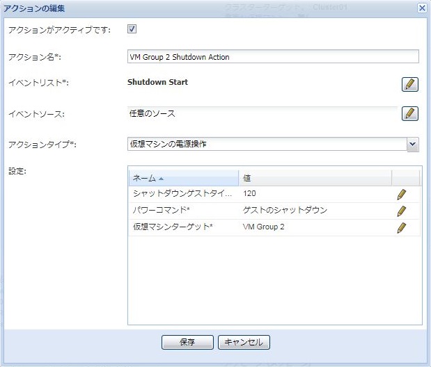Screen dimensions: 431x367
Task: Click the 値 column header
Action: click(313, 178)
